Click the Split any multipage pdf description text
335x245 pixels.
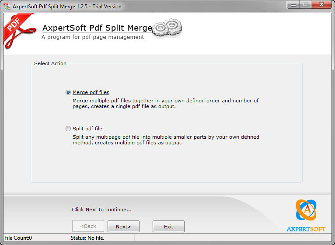pos(166,140)
